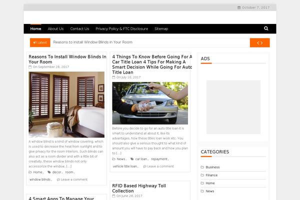Open the Sitemap menu item
300x200 pixels.
[x=161, y=28]
